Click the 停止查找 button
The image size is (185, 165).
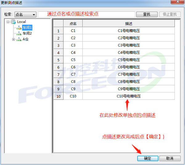coord(170,14)
